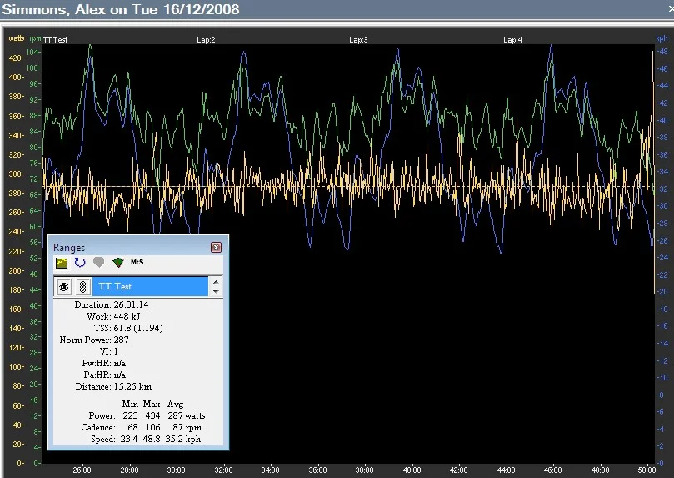
Task: Click the 38:00 time axis label
Action: (365, 470)
